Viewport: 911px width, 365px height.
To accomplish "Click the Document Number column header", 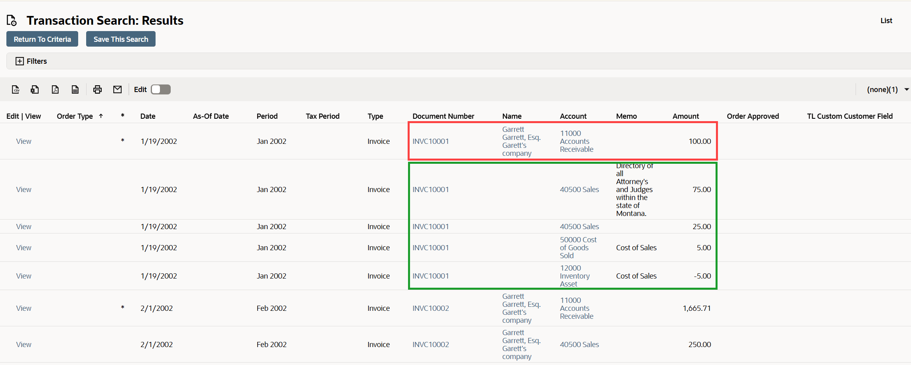I will 444,116.
